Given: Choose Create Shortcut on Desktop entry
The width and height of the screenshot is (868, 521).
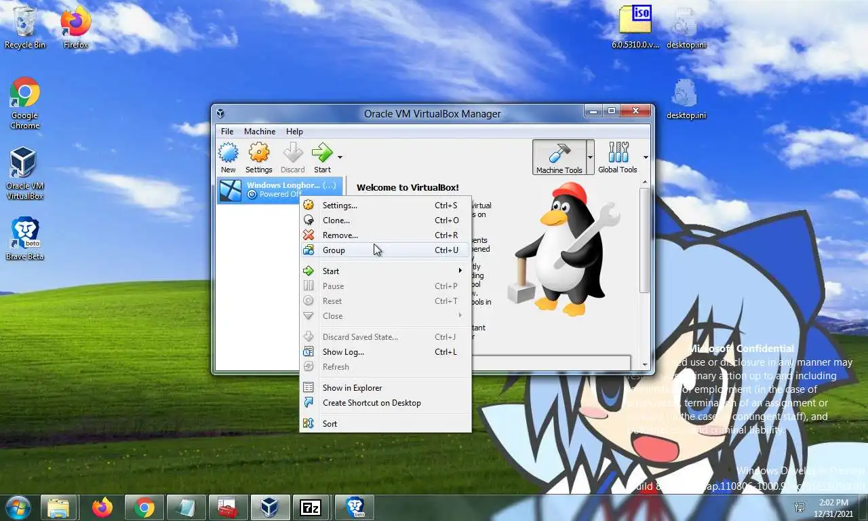Looking at the screenshot, I should 385,403.
